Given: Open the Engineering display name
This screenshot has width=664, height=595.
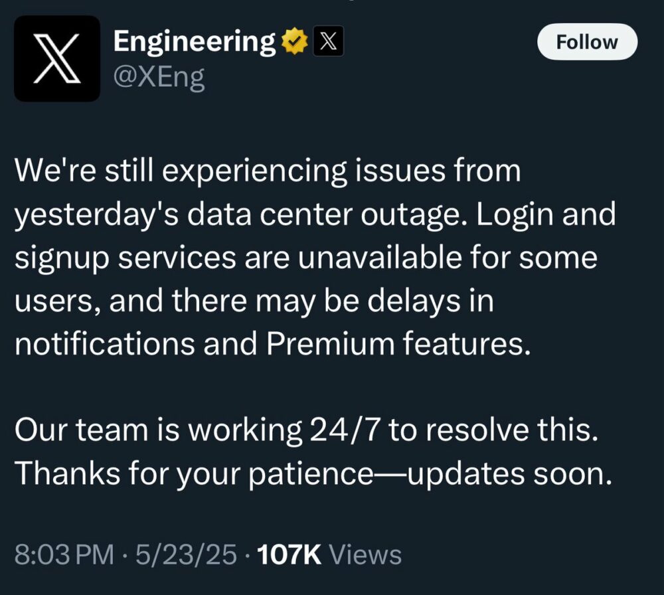Looking at the screenshot, I should pyautogui.click(x=195, y=42).
